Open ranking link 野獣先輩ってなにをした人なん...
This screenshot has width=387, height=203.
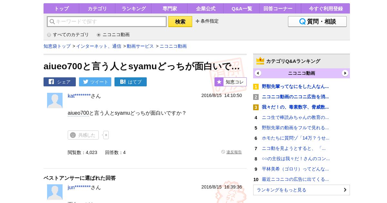click(x=295, y=86)
